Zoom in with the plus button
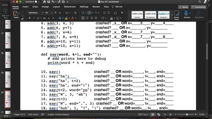The width and height of the screenshot is (212, 119). point(196,114)
